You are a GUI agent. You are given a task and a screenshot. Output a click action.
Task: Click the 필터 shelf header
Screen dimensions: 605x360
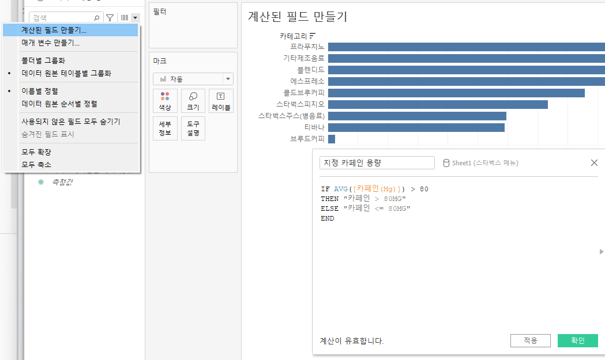159,12
